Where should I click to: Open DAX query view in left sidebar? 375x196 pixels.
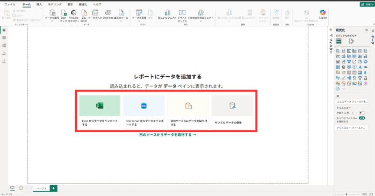tap(4, 53)
